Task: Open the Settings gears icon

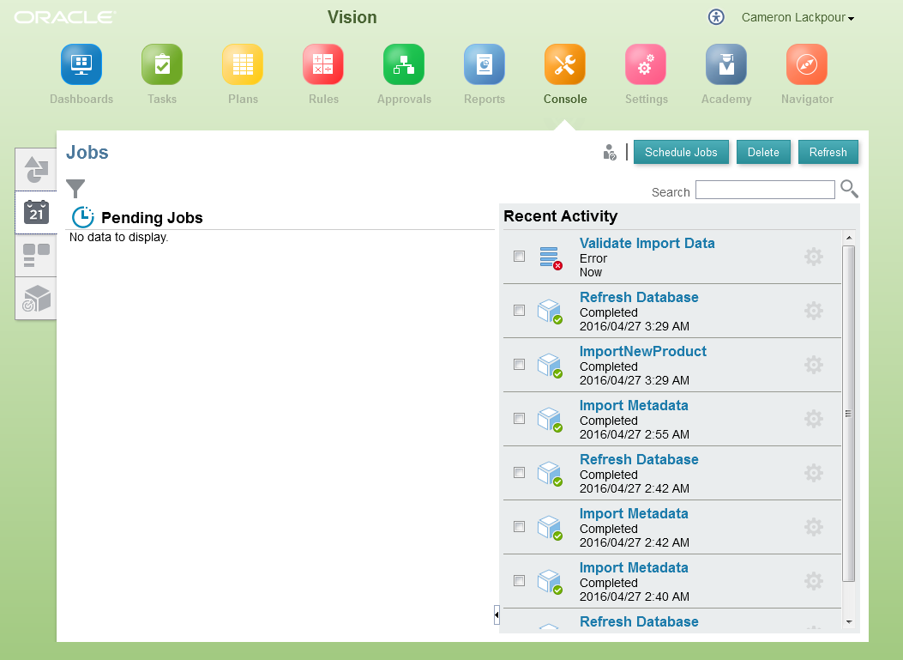Action: [646, 64]
